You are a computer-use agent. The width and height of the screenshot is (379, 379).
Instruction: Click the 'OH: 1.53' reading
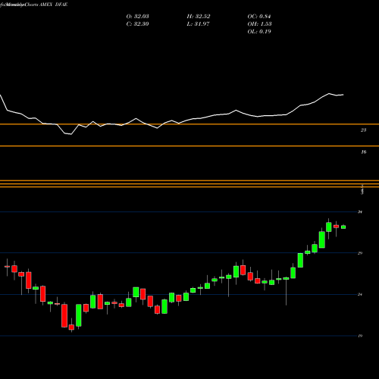click(x=259, y=24)
